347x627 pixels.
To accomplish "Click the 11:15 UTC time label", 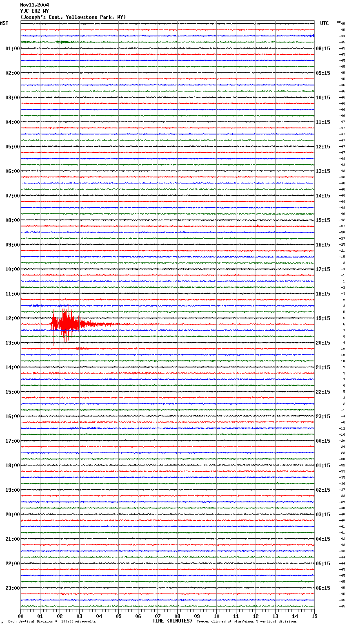I will tap(323, 122).
